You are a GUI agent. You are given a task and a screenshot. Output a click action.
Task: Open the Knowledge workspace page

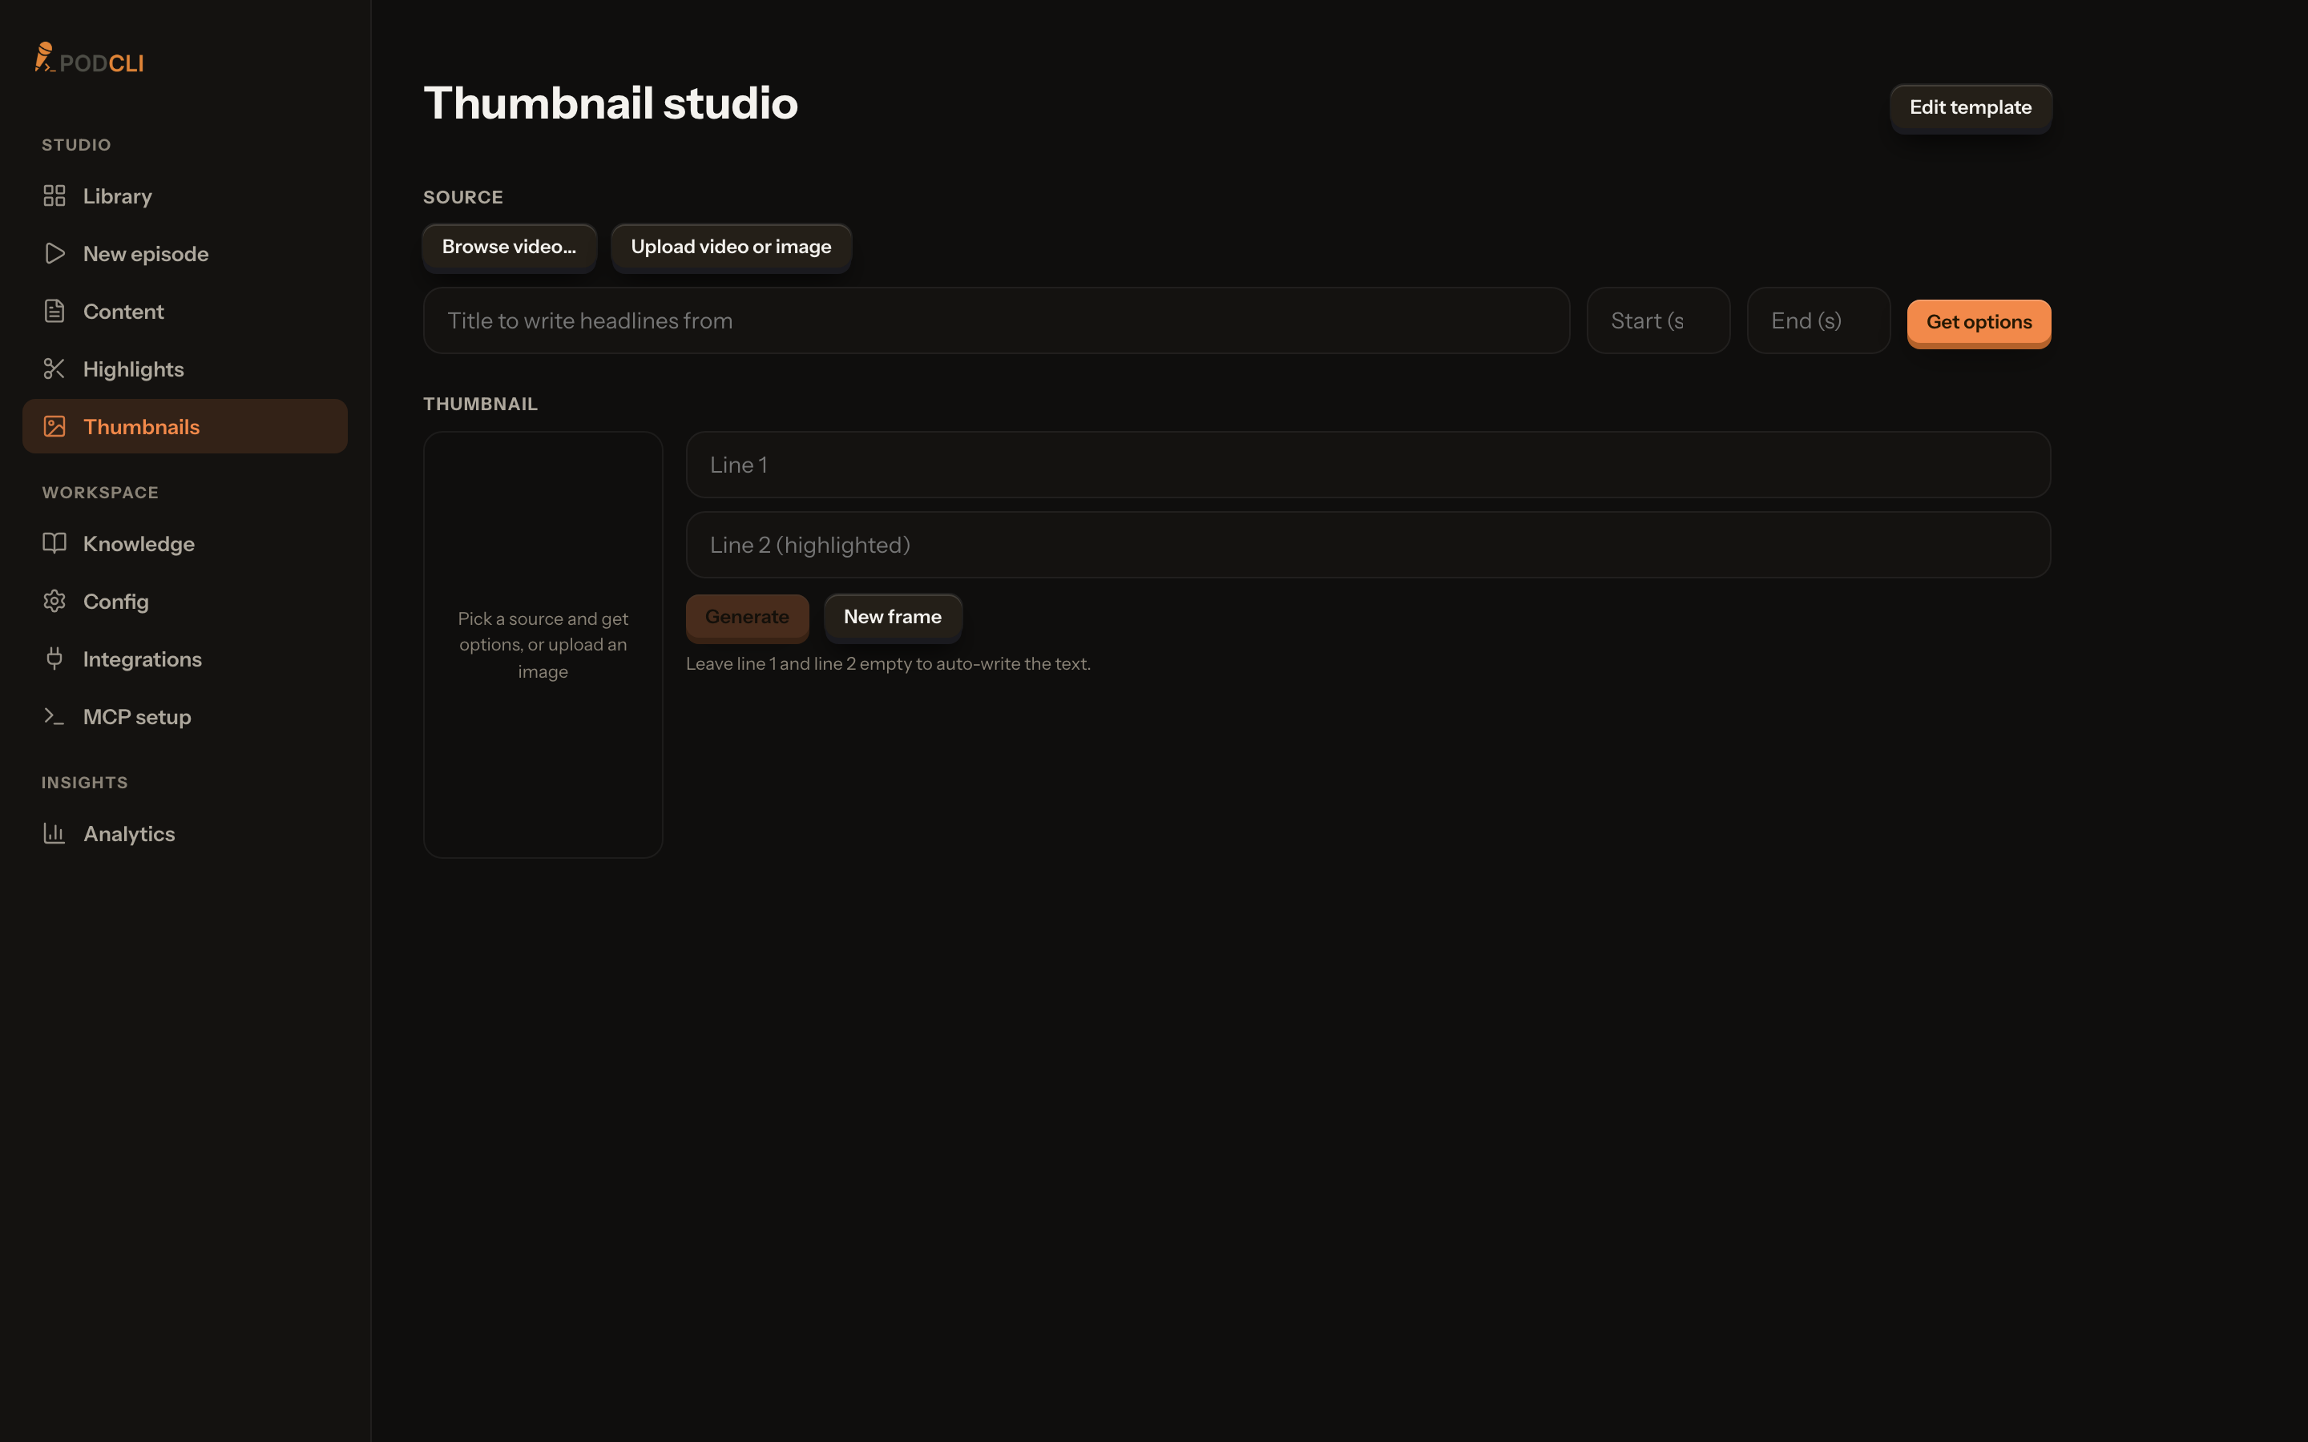pyautogui.click(x=185, y=544)
